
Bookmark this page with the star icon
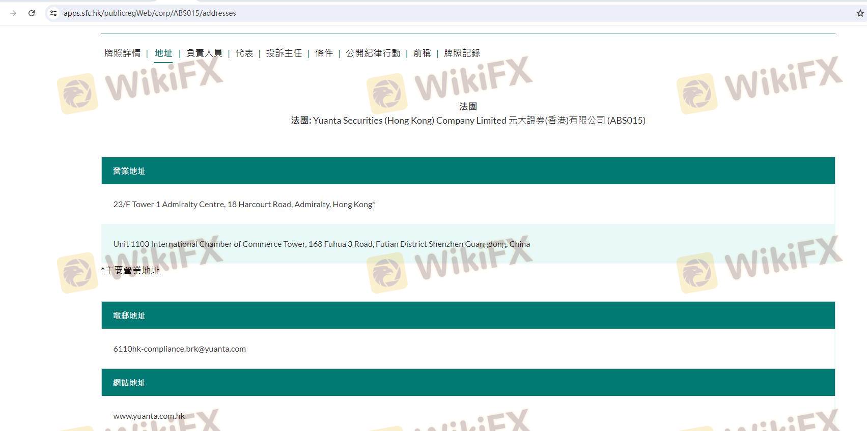click(860, 13)
